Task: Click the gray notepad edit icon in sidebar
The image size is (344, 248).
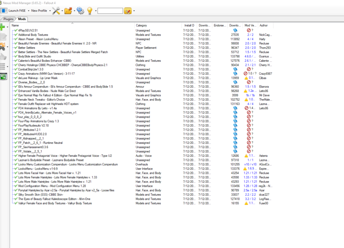Action: click(3, 37)
